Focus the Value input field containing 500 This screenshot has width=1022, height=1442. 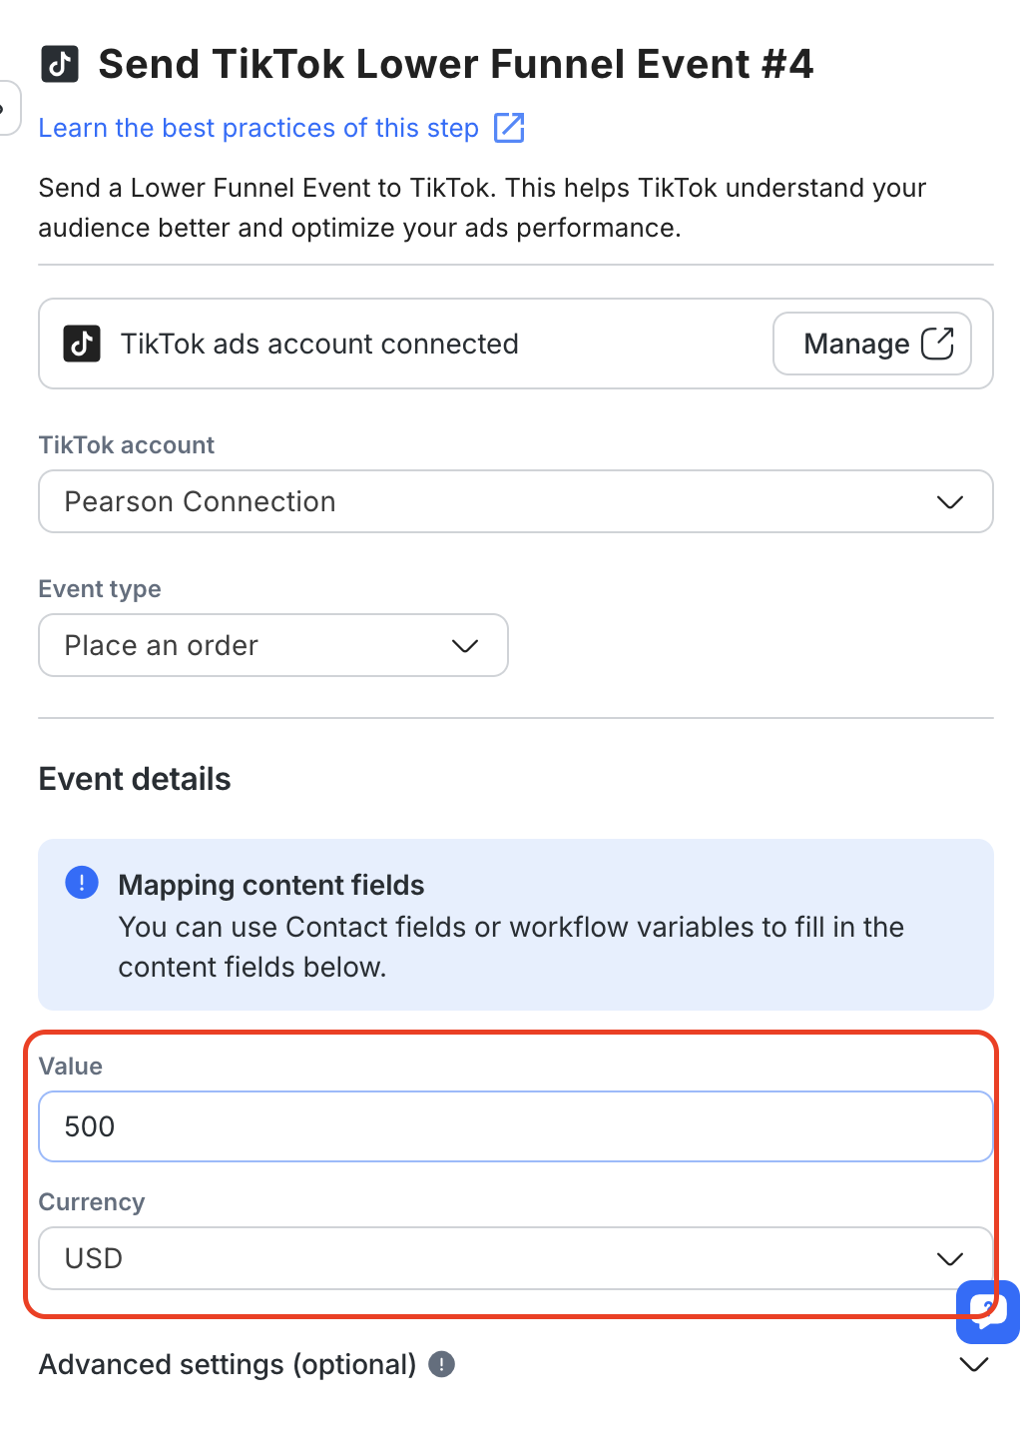515,1126
